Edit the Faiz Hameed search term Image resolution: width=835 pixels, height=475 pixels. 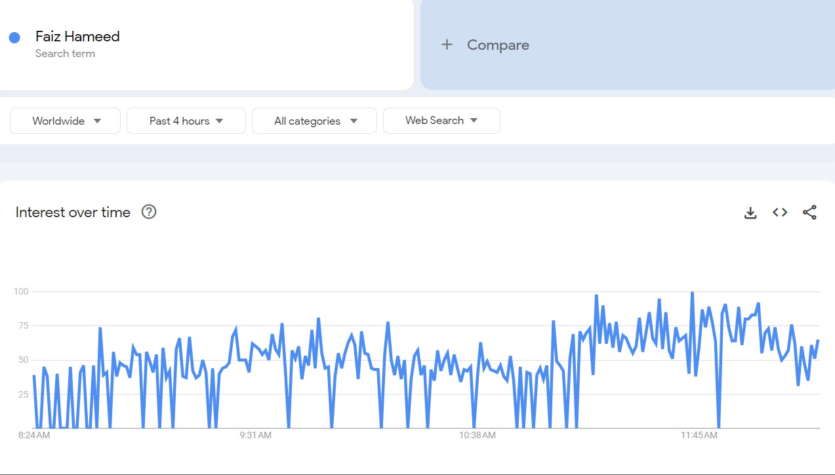77,37
